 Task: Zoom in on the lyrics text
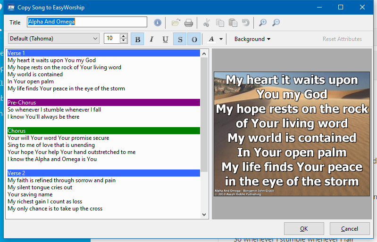(262, 23)
